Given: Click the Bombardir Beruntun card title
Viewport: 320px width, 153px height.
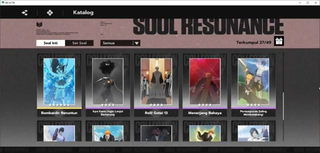Looking at the screenshot, I should click(x=59, y=113).
